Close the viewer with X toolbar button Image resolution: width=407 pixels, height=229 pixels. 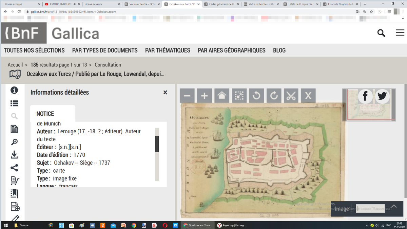308,96
